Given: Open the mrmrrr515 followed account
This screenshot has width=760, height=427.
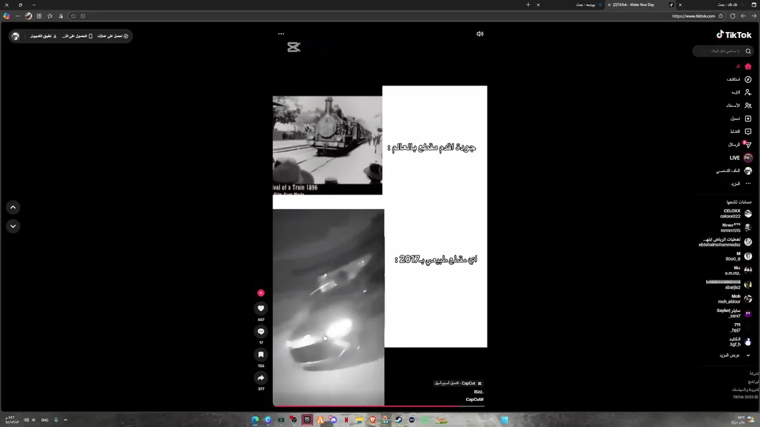Looking at the screenshot, I should pos(736,228).
